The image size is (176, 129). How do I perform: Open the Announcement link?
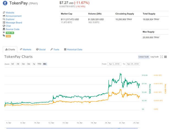(x=13, y=16)
